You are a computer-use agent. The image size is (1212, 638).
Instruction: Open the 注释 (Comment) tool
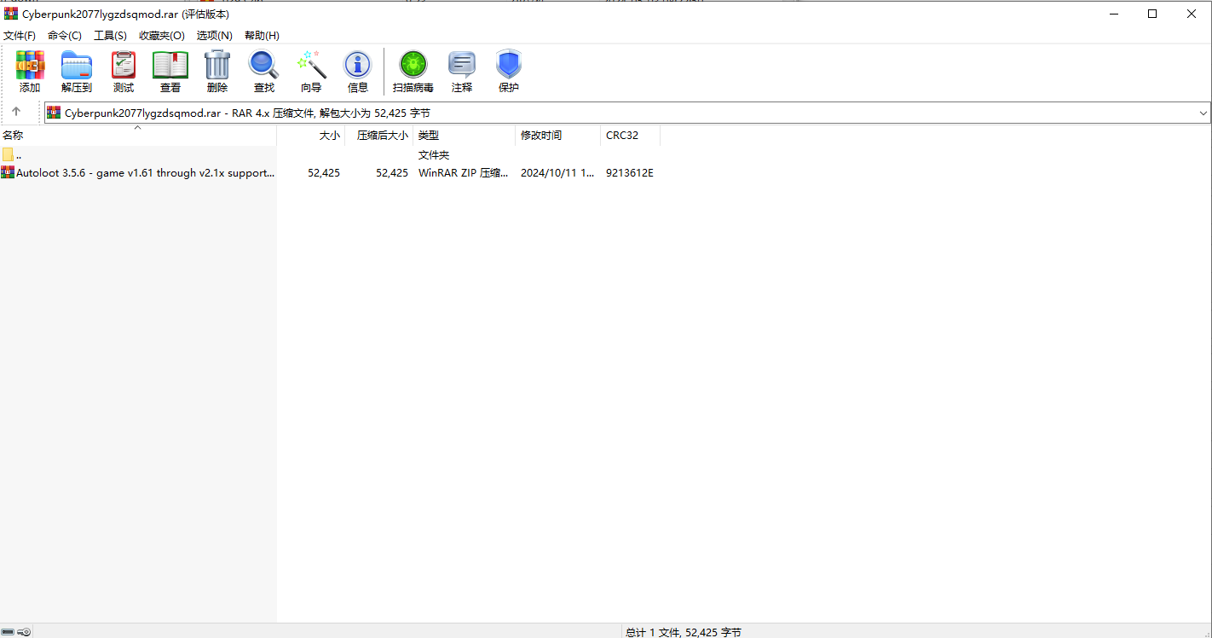(462, 71)
